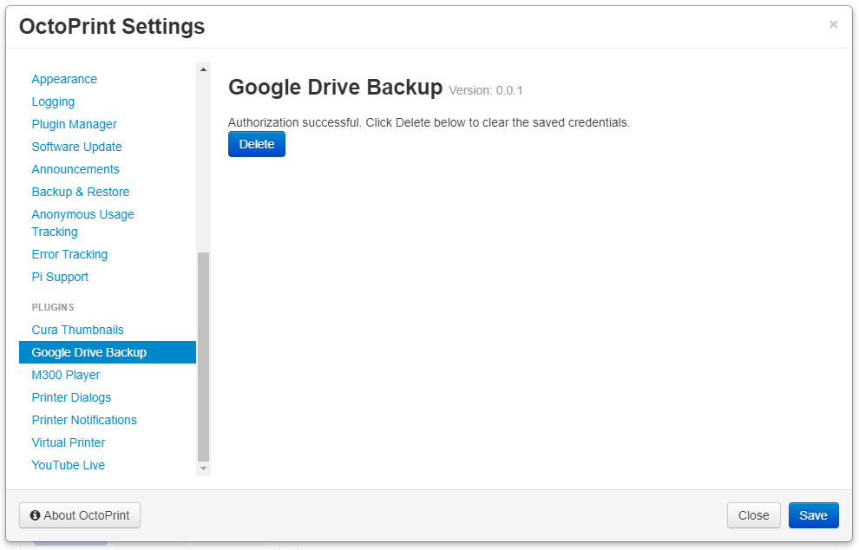Open Software Update settings
This screenshot has width=859, height=550.
tap(76, 147)
